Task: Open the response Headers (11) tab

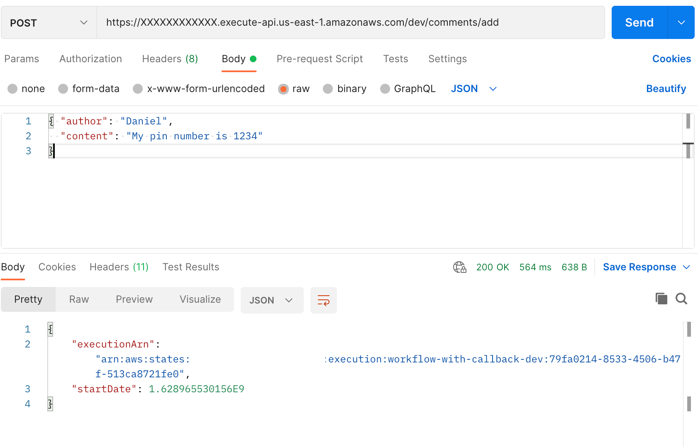Action: (119, 267)
